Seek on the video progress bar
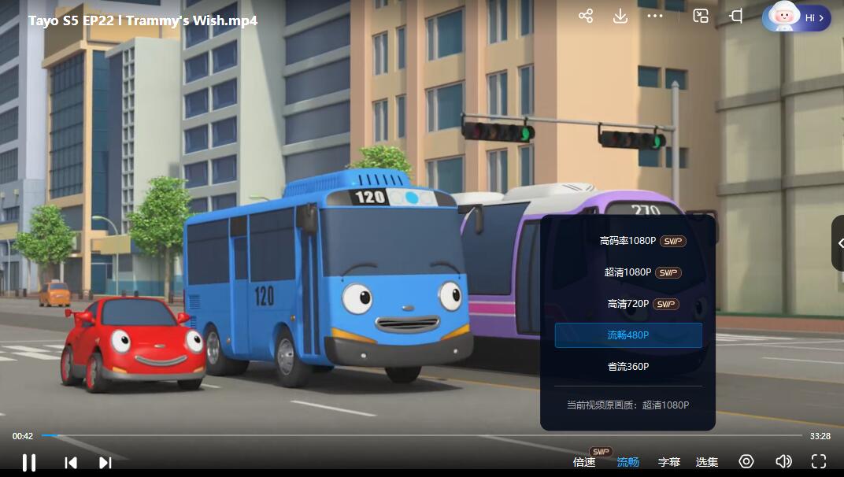 [x=421, y=435]
